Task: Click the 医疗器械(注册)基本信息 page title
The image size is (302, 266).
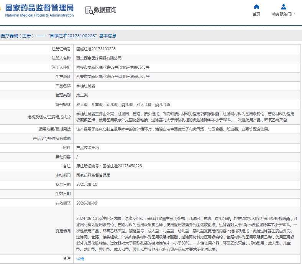Action: pos(58,36)
